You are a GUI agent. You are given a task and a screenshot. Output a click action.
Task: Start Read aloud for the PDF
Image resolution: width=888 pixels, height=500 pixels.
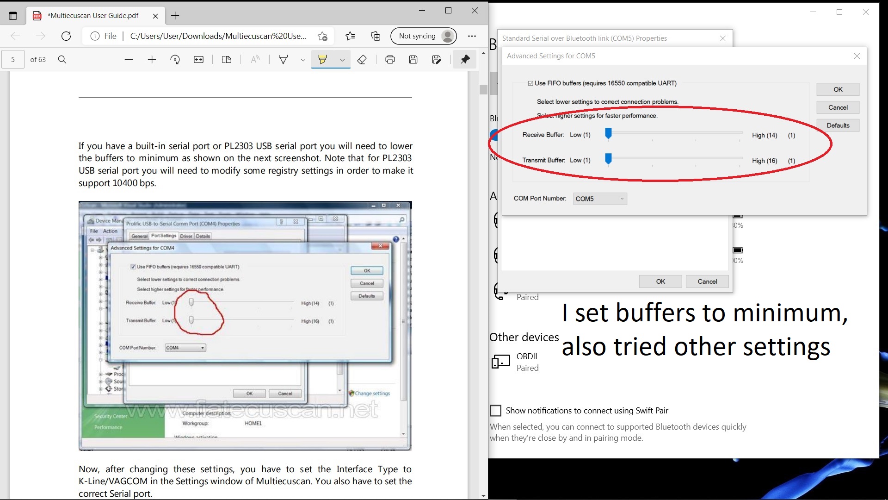click(x=255, y=59)
